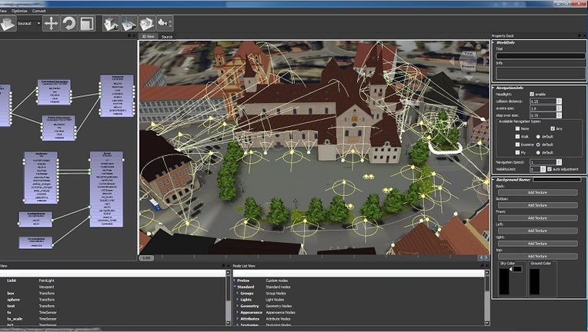Click the WorldInfo Info text area
This screenshot has width=588, height=332.
click(540, 72)
